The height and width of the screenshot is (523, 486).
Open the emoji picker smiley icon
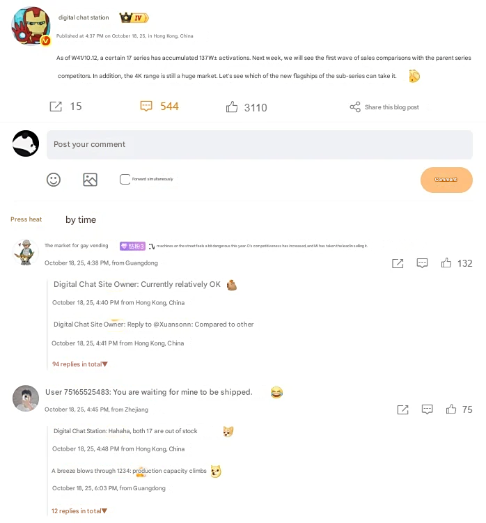[x=54, y=180]
